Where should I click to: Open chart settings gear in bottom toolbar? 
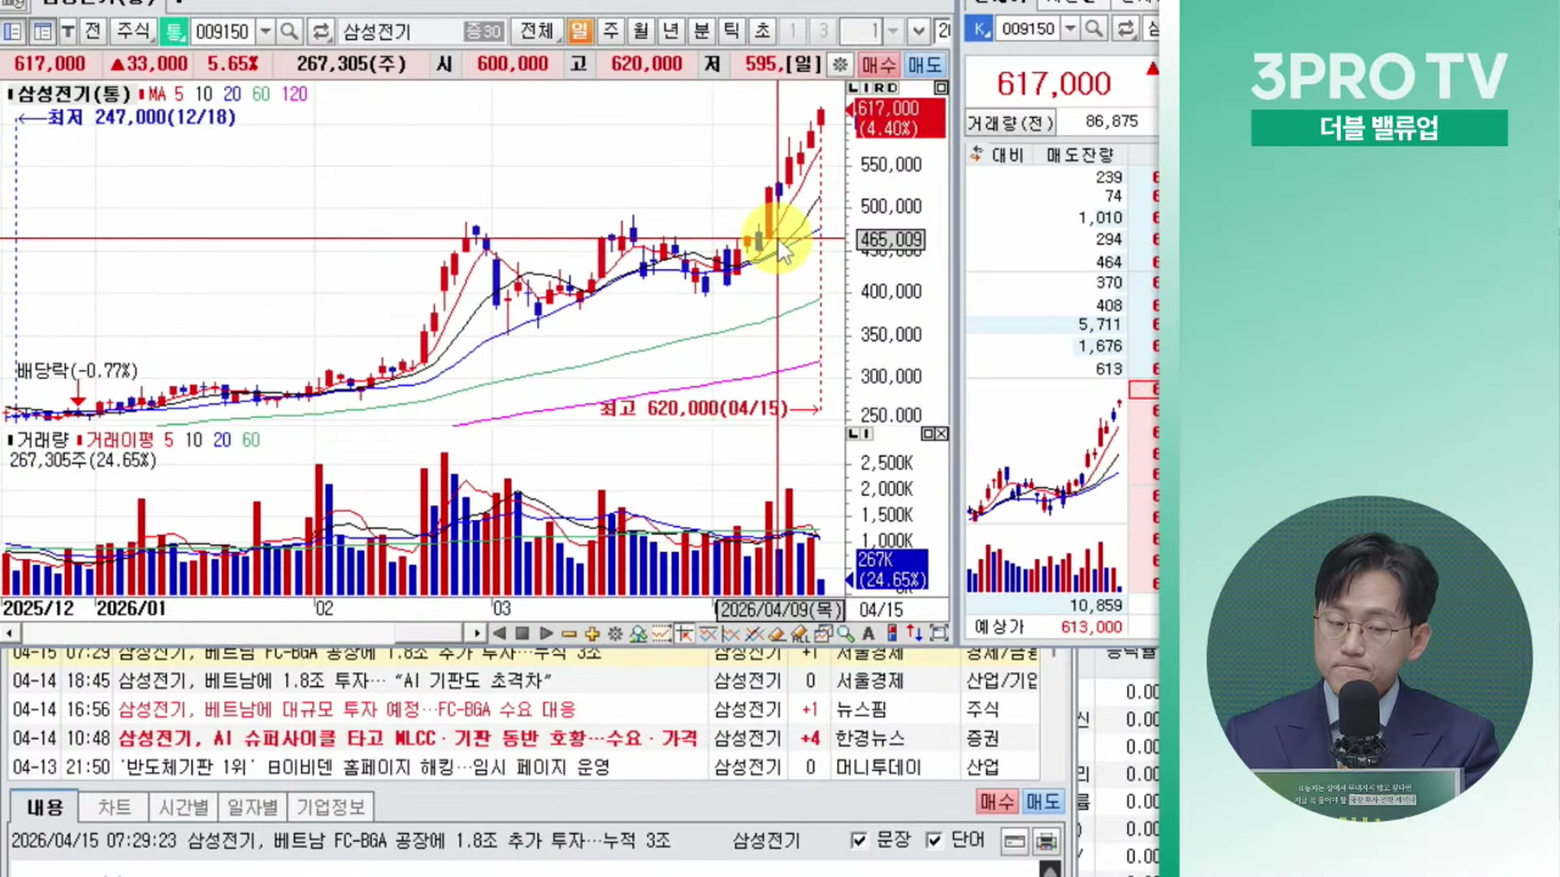tap(615, 633)
